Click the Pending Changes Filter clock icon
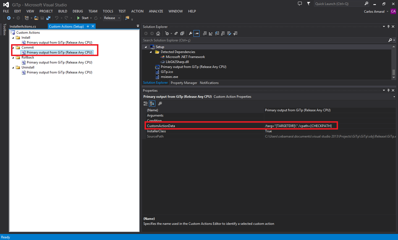The image size is (398, 240). point(167,33)
